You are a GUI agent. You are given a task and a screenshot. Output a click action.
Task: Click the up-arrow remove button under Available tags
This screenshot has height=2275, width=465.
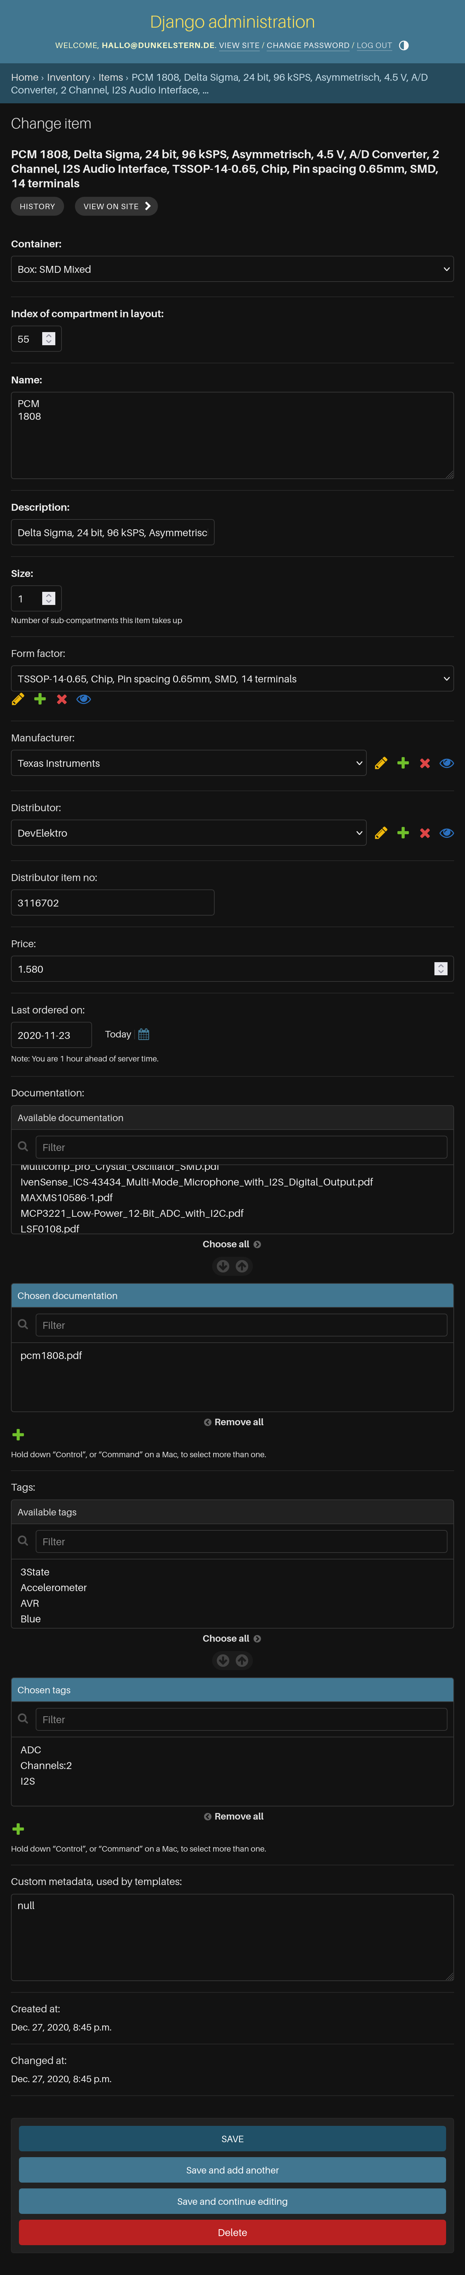(242, 1660)
